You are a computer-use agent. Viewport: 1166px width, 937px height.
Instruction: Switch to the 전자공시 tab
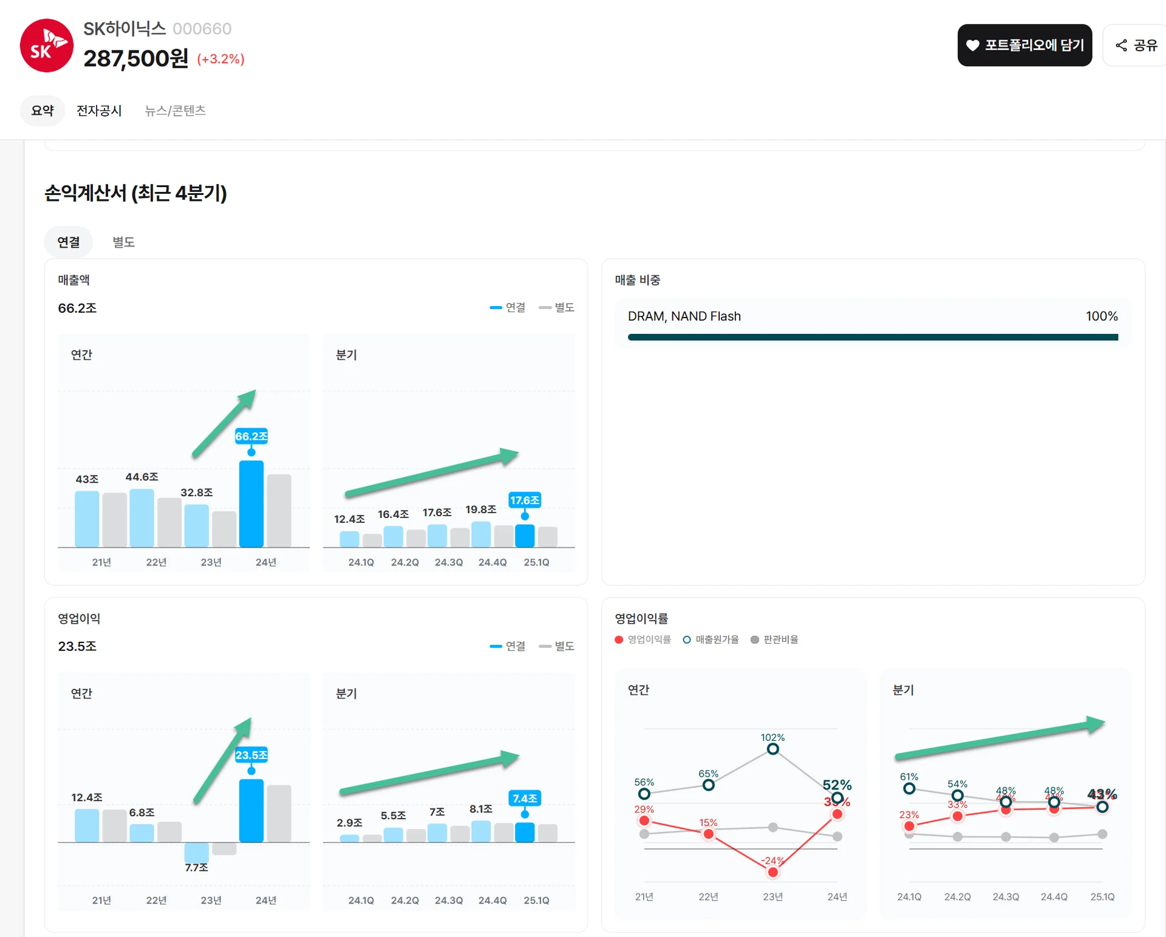tap(99, 111)
